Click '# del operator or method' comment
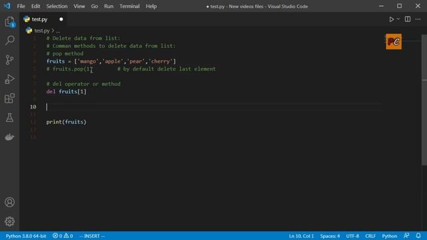This screenshot has height=240, width=427. [x=83, y=84]
